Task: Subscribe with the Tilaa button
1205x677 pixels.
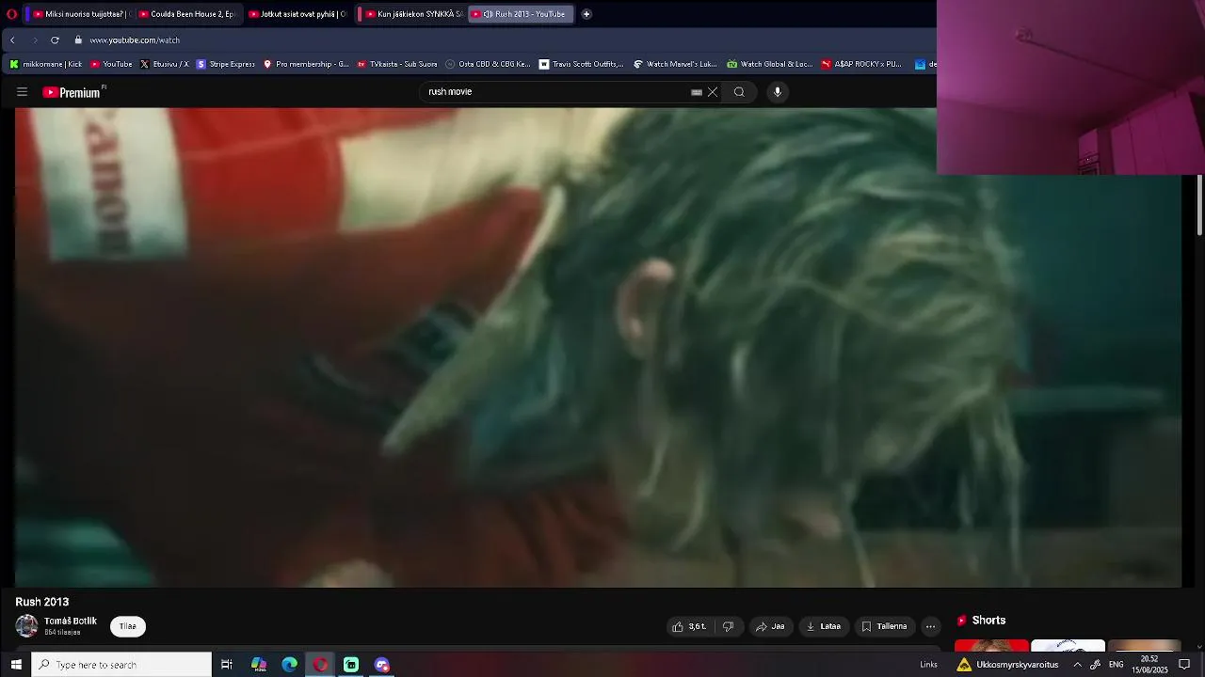Action: (x=128, y=626)
